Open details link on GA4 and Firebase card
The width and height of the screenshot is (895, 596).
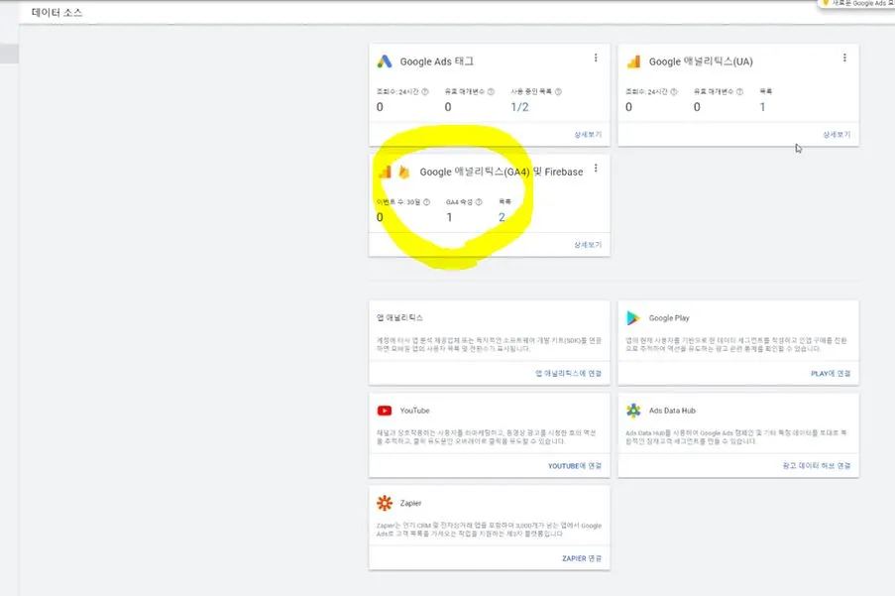pyautogui.click(x=588, y=245)
